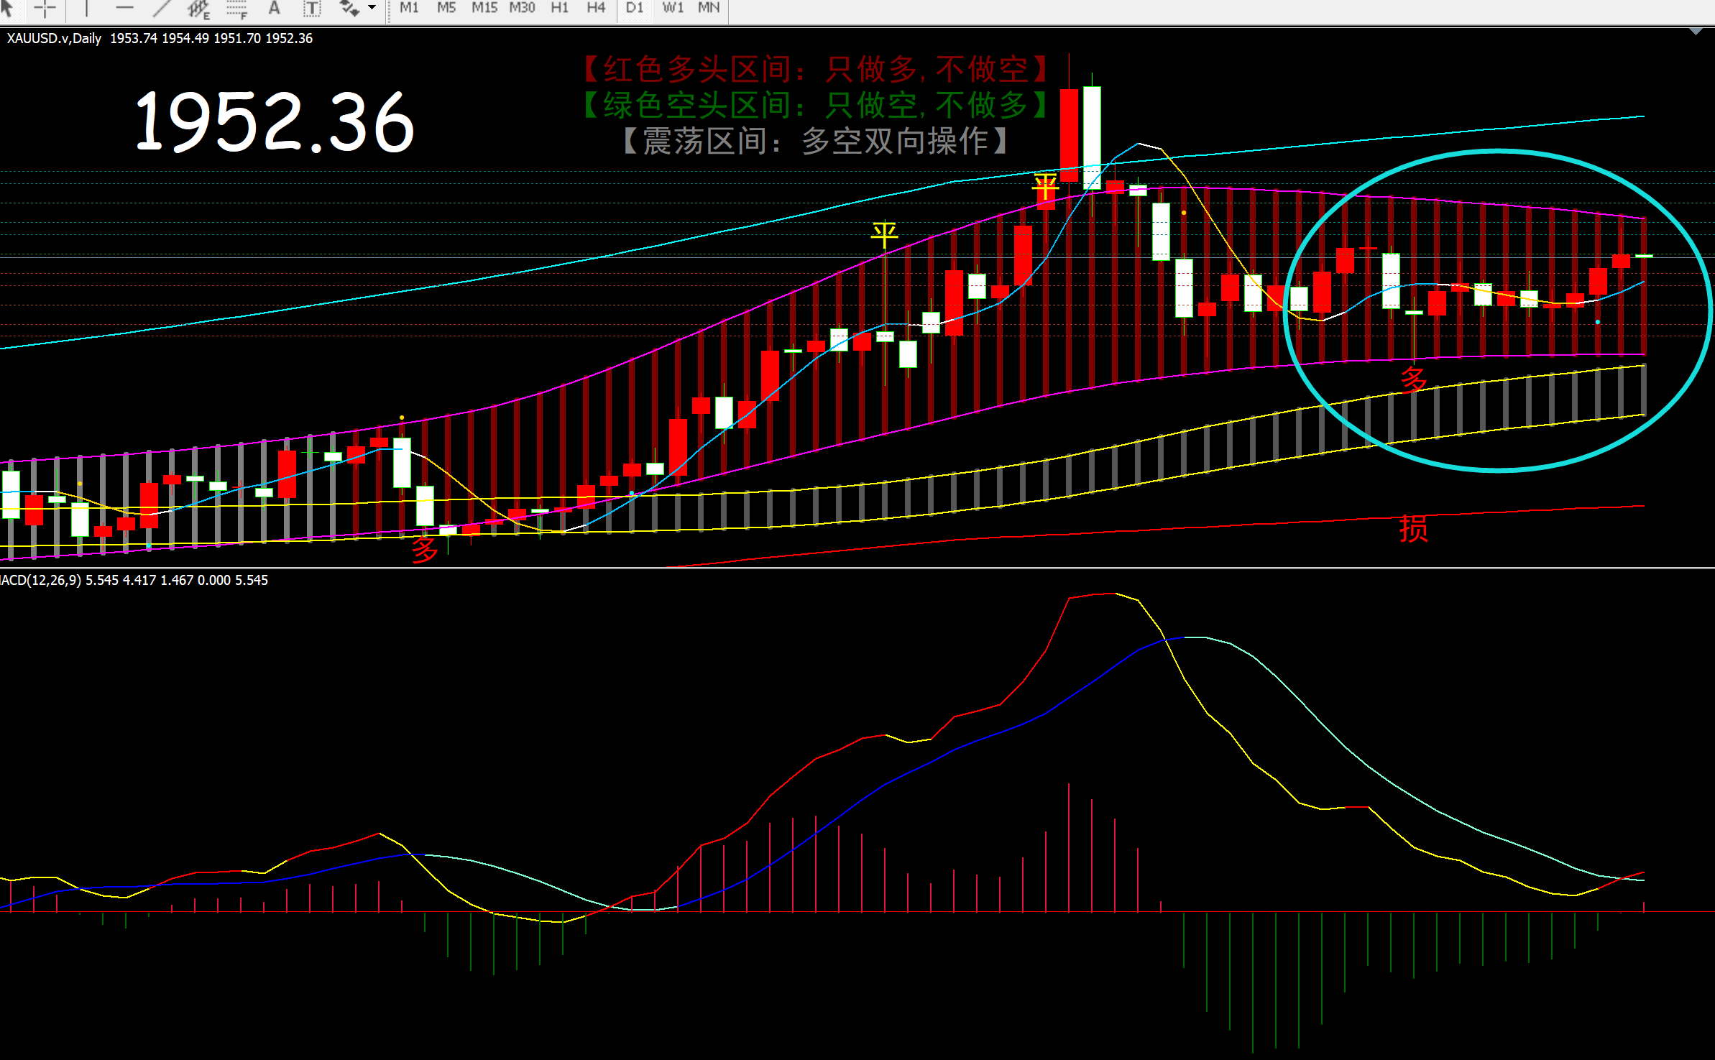
Task: Switch chart to H4 timeframe
Action: click(x=596, y=8)
